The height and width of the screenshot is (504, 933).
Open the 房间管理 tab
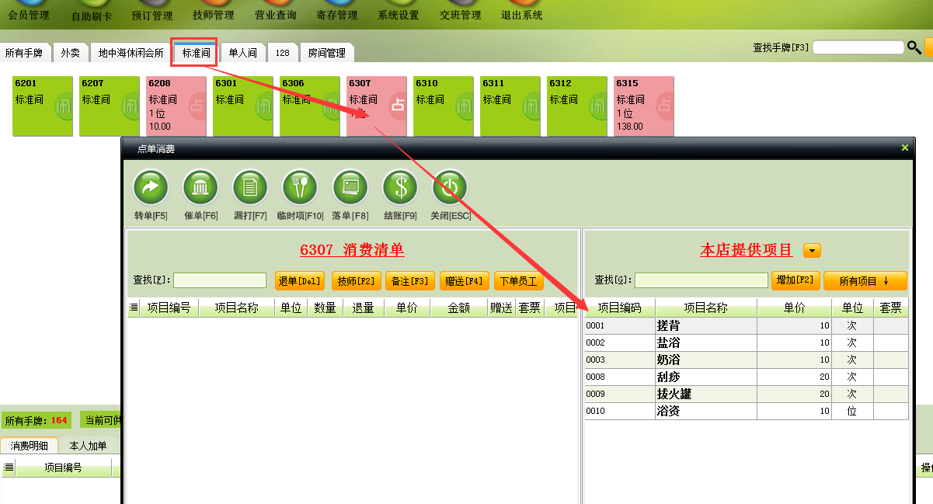tap(326, 53)
